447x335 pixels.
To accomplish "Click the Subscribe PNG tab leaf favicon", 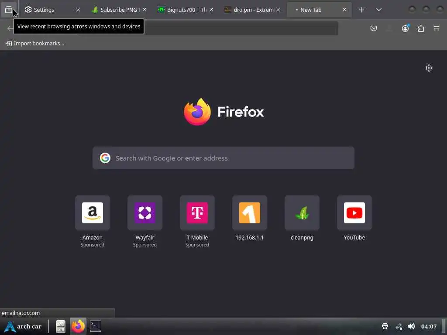I will point(95,10).
